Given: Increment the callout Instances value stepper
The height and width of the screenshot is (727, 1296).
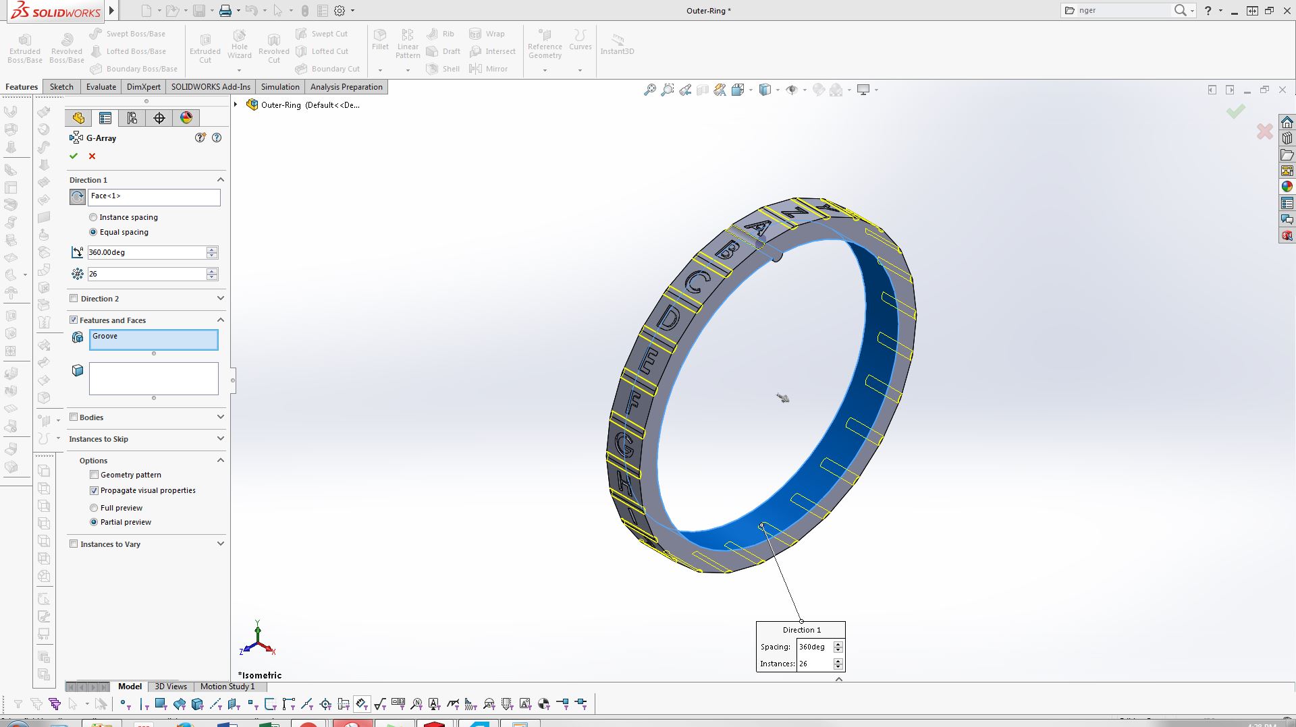Looking at the screenshot, I should tap(838, 661).
